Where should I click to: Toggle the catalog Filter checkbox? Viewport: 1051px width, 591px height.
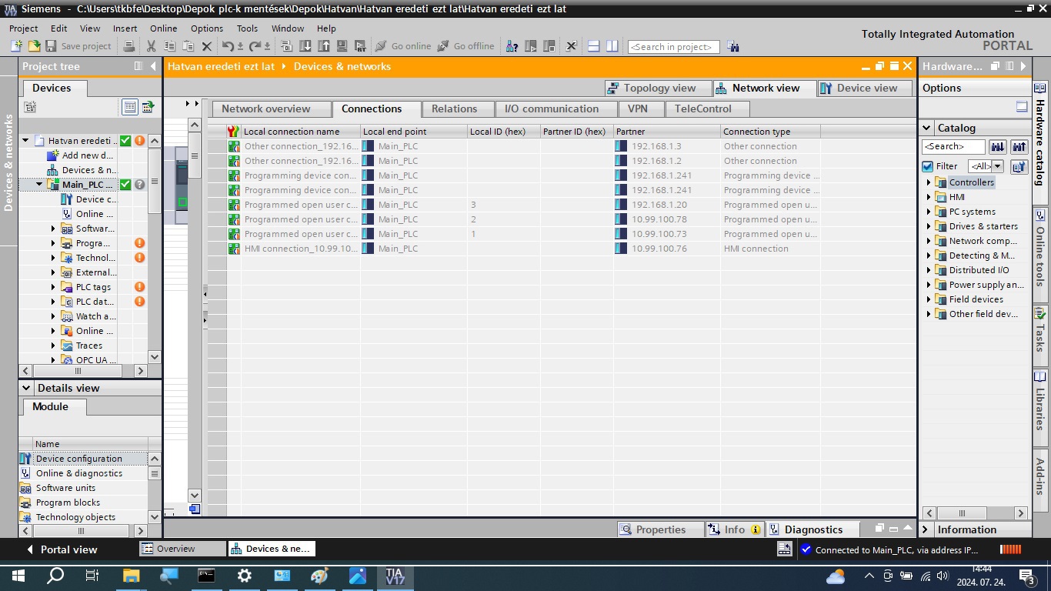pyautogui.click(x=928, y=166)
